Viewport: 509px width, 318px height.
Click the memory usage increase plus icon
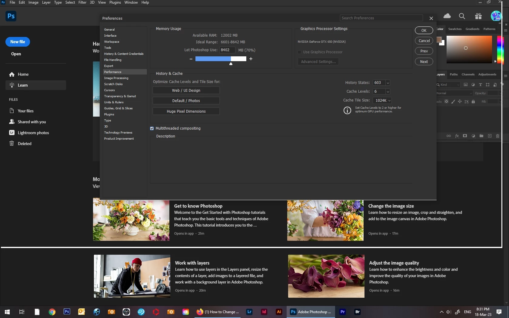tap(251, 59)
